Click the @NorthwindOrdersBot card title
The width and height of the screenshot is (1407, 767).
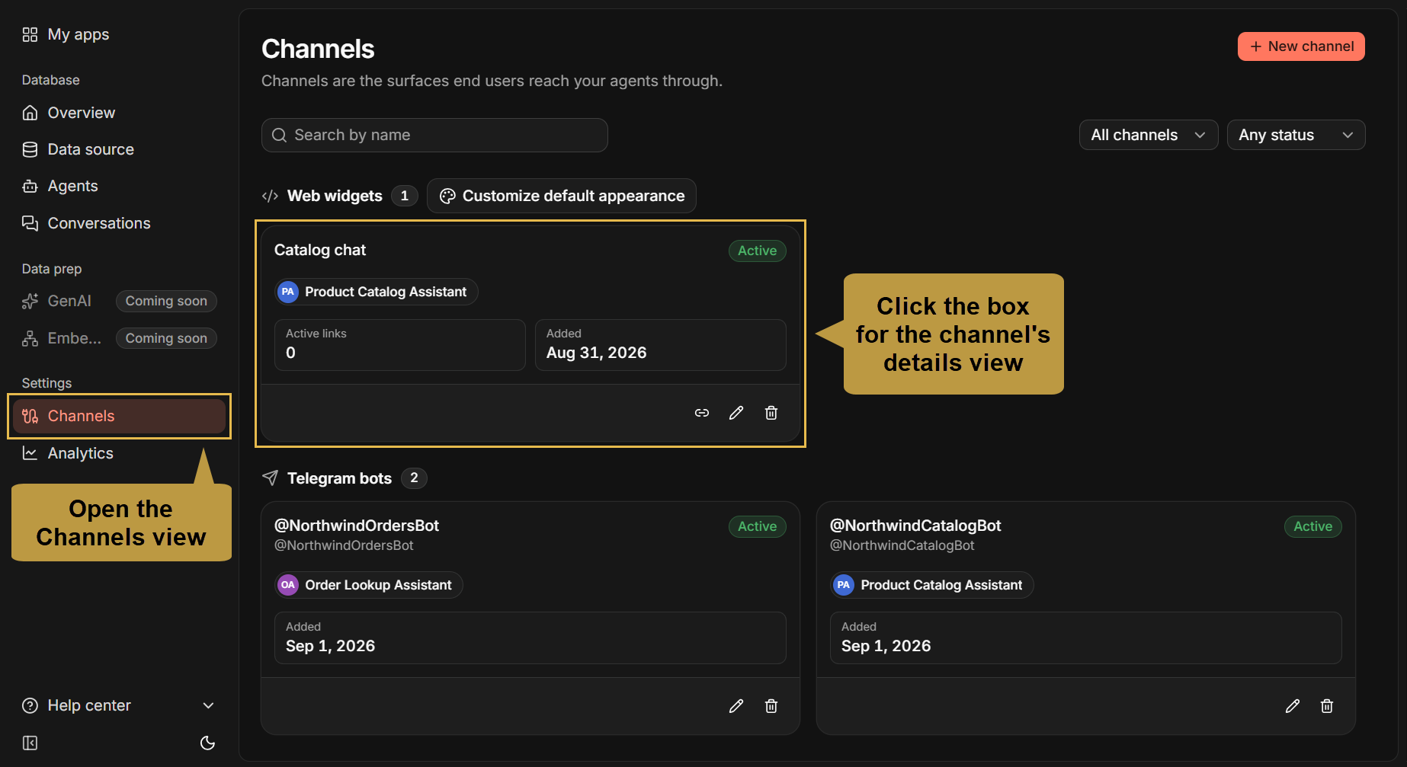pyautogui.click(x=357, y=526)
